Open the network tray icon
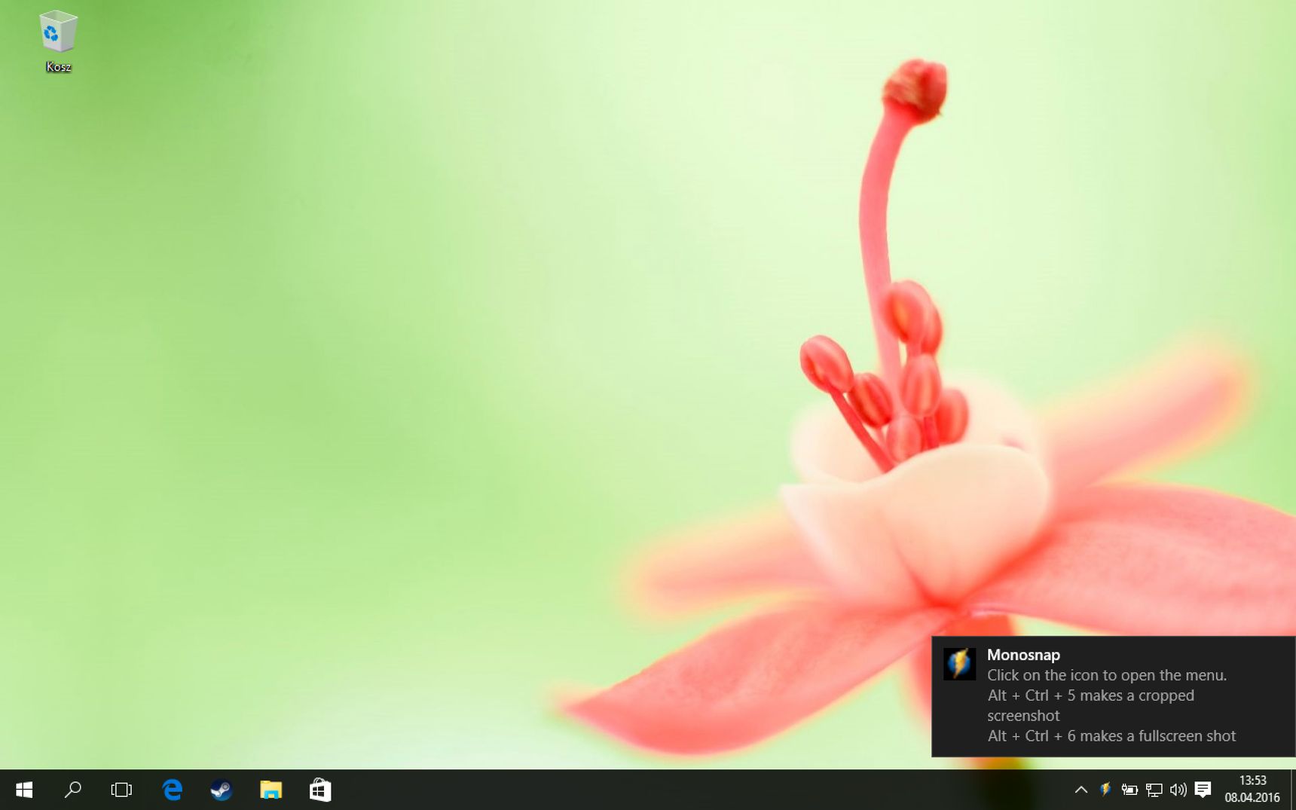 click(1154, 790)
